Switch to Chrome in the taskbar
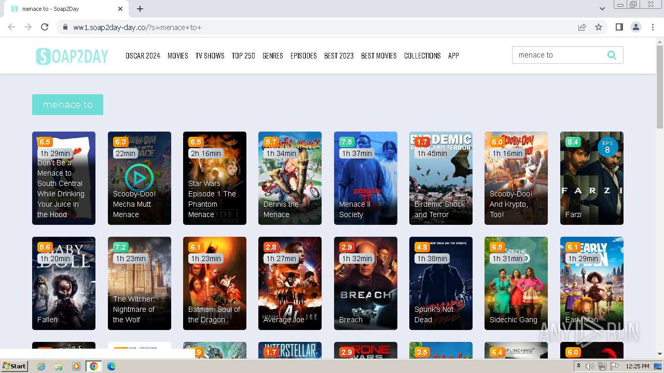664x373 pixels. pos(93,366)
